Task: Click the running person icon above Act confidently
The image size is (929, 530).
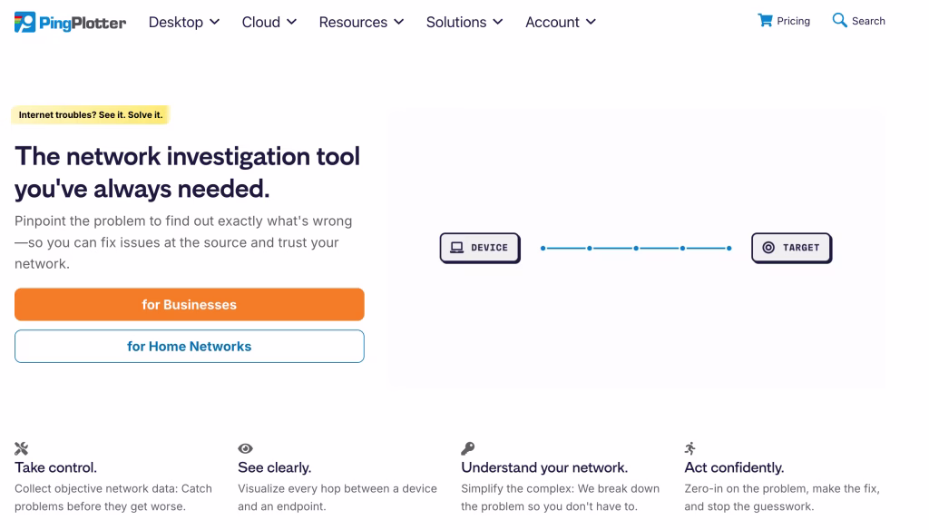Action: 690,448
